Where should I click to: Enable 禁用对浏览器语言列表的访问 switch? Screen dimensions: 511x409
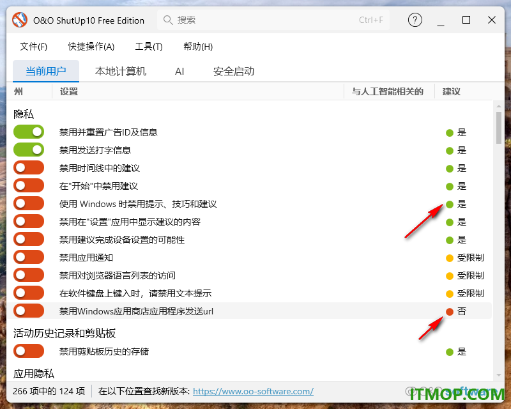click(29, 275)
